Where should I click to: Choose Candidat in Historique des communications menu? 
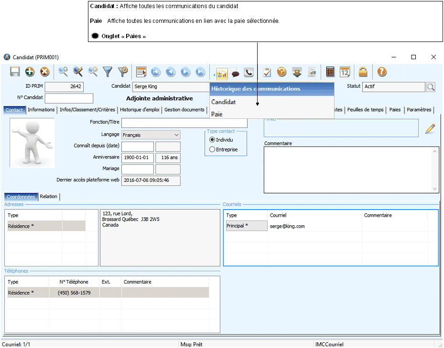pos(224,102)
